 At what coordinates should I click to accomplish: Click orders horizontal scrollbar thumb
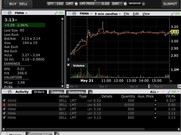75,129
